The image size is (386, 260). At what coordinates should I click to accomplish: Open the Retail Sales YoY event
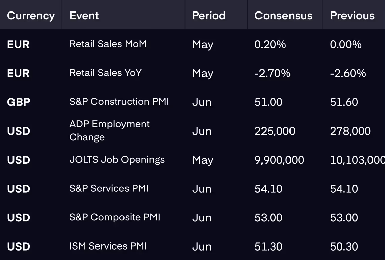[105, 73]
